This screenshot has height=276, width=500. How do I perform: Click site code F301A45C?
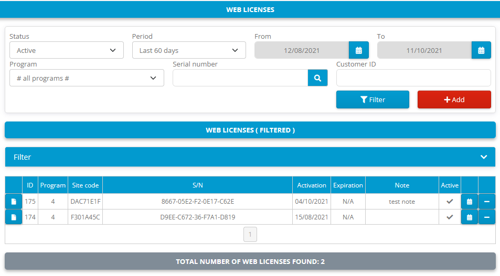tap(85, 217)
